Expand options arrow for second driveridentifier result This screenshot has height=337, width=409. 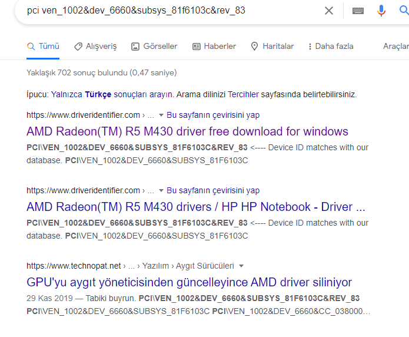(161, 190)
